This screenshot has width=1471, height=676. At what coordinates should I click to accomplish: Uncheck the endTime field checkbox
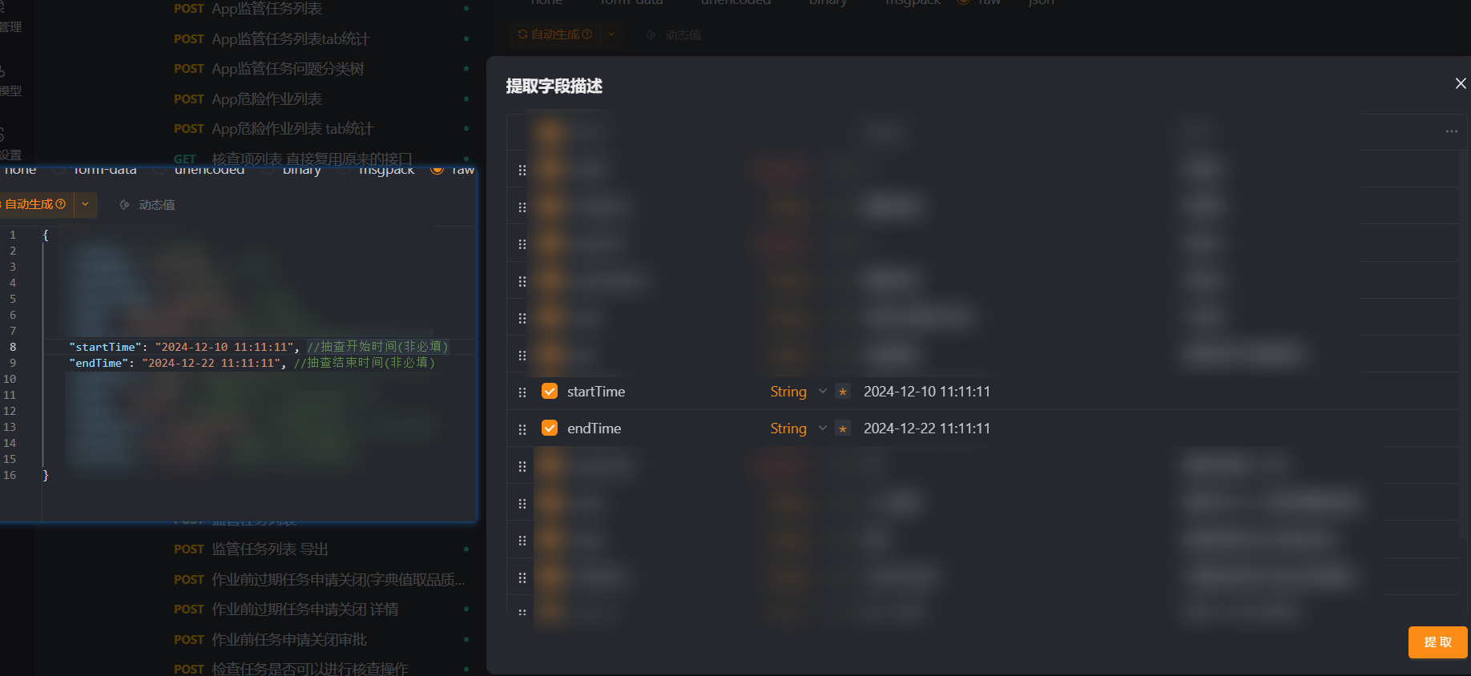550,428
